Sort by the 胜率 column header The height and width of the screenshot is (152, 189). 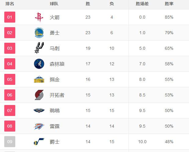click(x=169, y=4)
